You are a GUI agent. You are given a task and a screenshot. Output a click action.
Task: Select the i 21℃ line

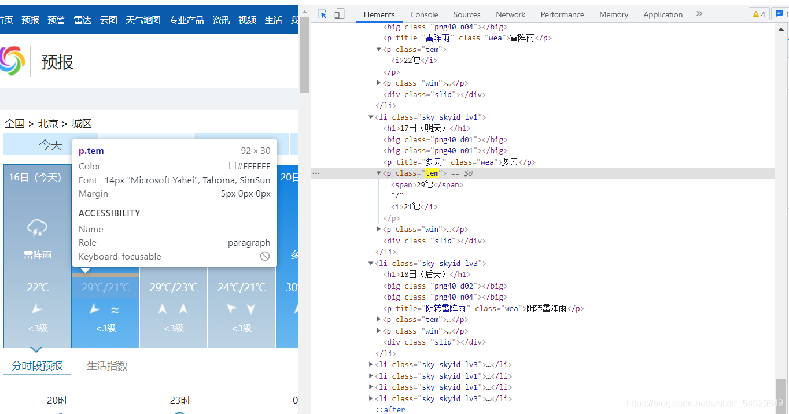point(414,207)
